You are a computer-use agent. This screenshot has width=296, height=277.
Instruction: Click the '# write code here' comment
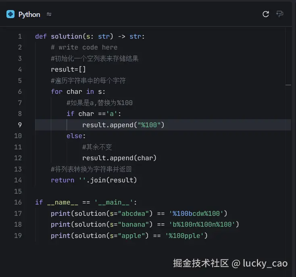84,47
